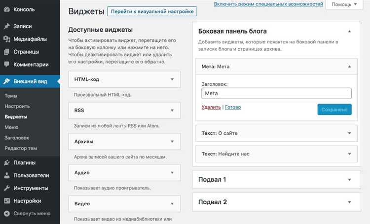The image size is (370, 224).
Task: Click the Внешний вид paintbrush icon
Action: (7, 81)
